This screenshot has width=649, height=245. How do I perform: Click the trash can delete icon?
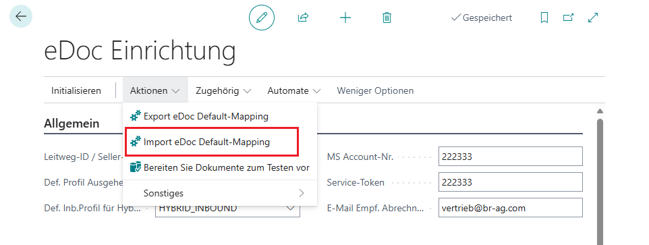[387, 18]
